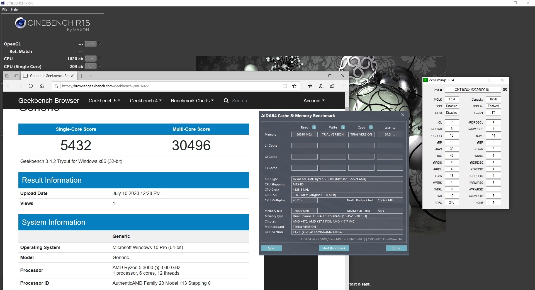The image size is (535, 290).
Task: Click the memory Read 56810 MB/s value
Action: click(x=305, y=134)
